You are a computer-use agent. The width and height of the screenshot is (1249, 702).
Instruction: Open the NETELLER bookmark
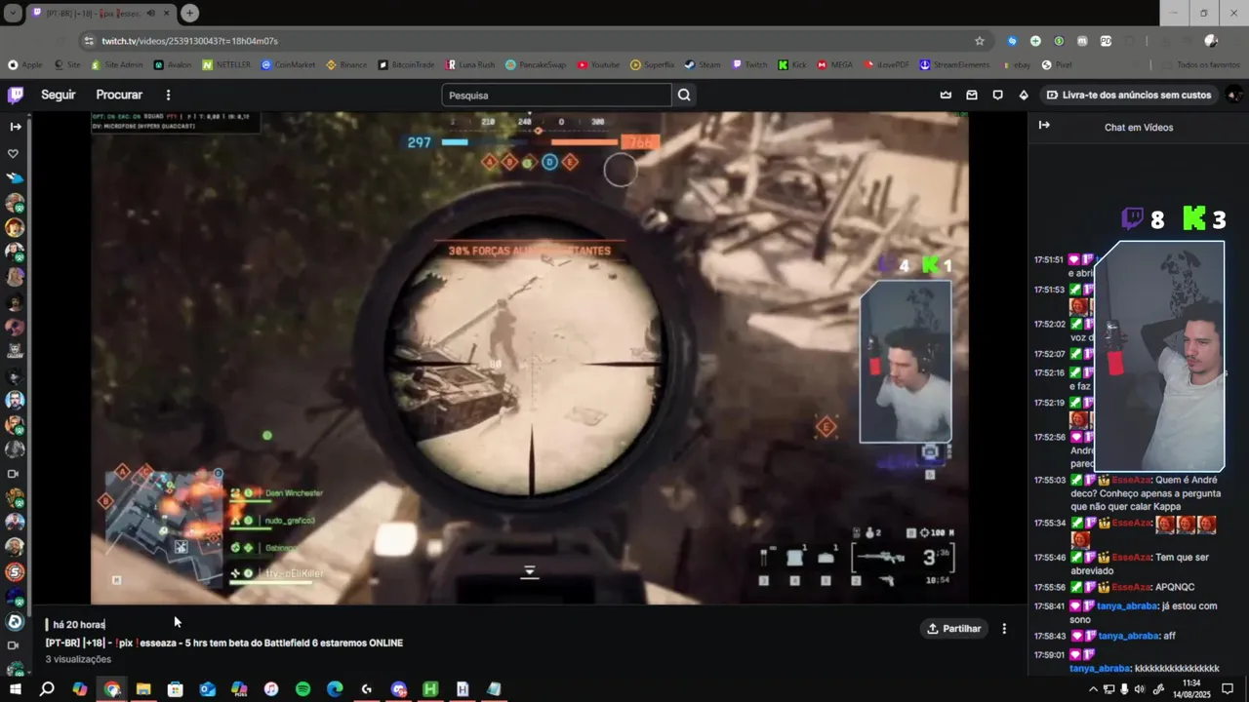[226, 64]
